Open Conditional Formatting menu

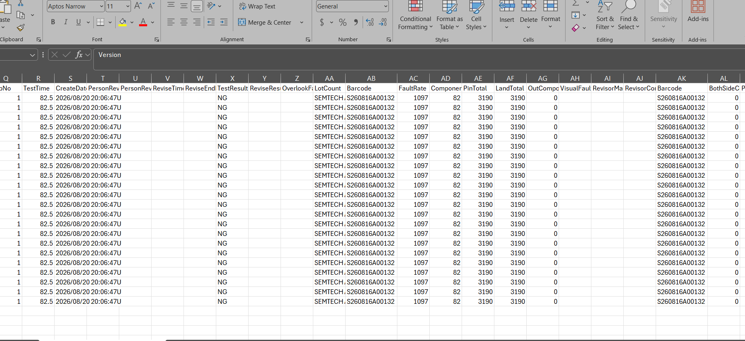415,16
